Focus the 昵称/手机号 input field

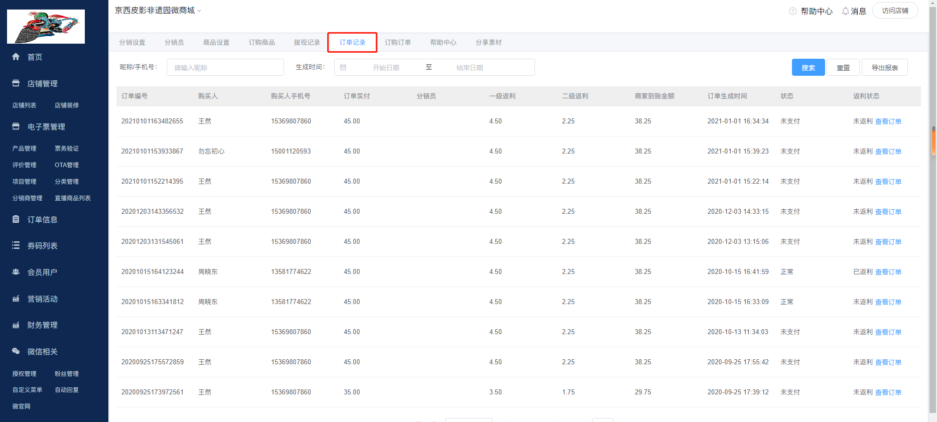[x=225, y=68]
